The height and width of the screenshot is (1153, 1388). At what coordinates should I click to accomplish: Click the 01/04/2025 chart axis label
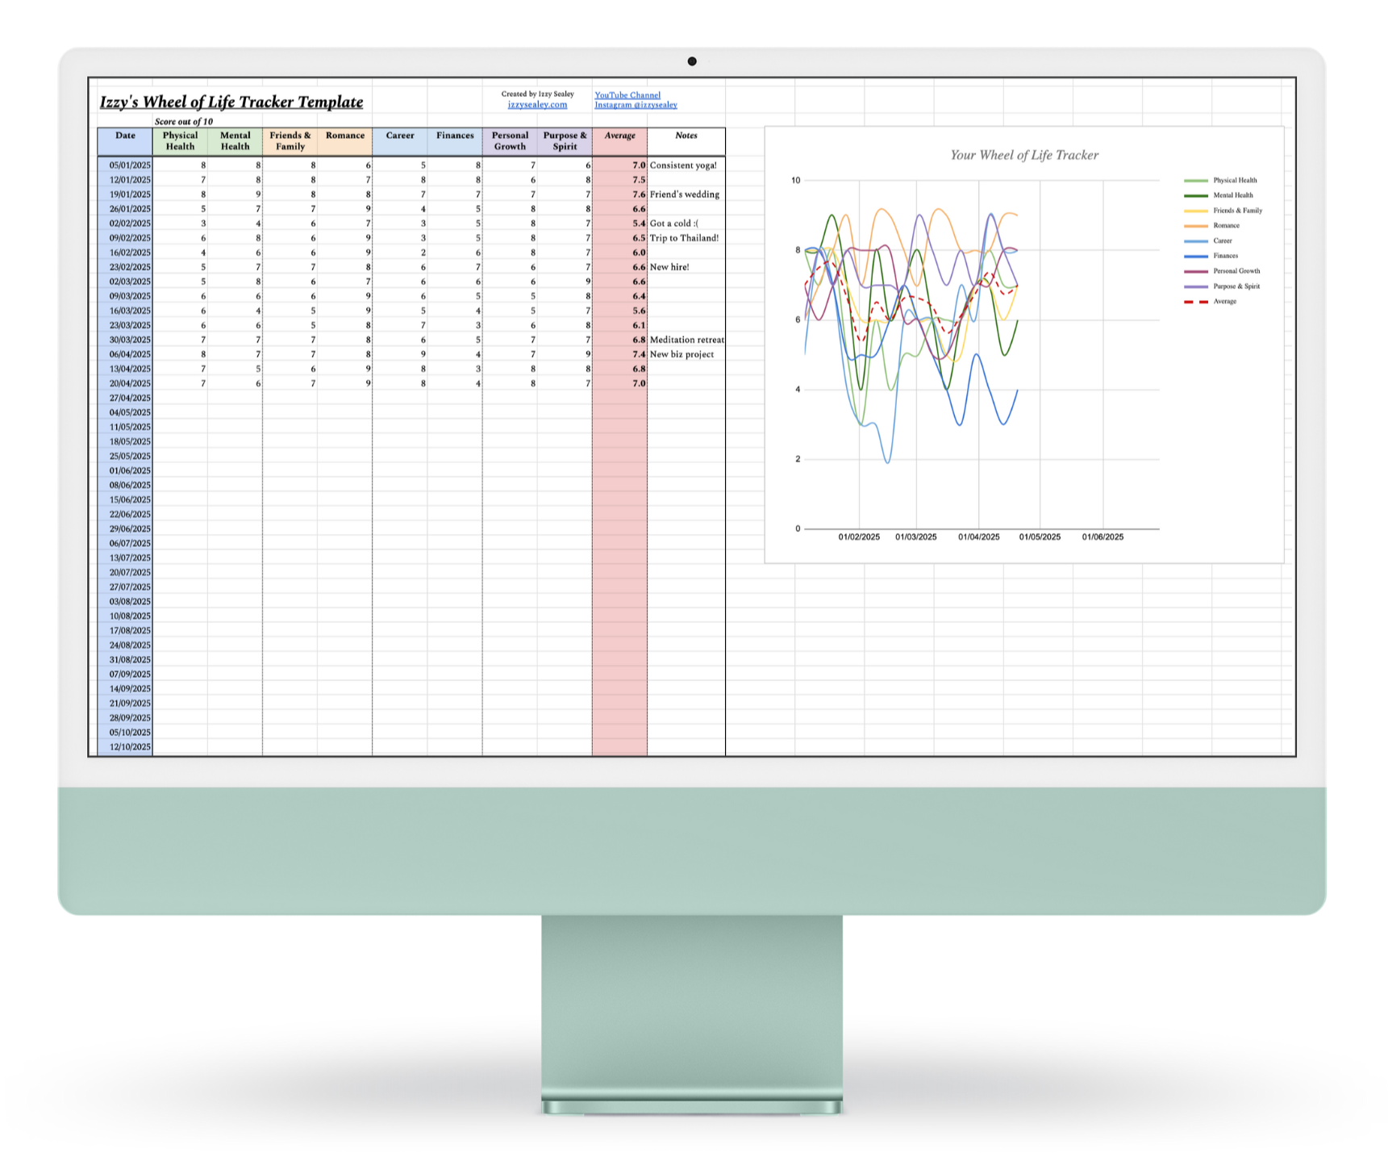click(978, 537)
